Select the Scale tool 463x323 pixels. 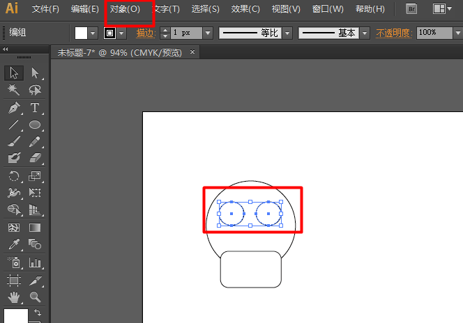pos(35,176)
